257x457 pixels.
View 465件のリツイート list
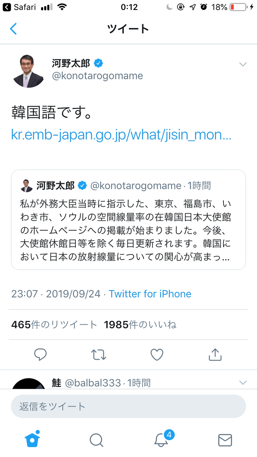[54, 325]
